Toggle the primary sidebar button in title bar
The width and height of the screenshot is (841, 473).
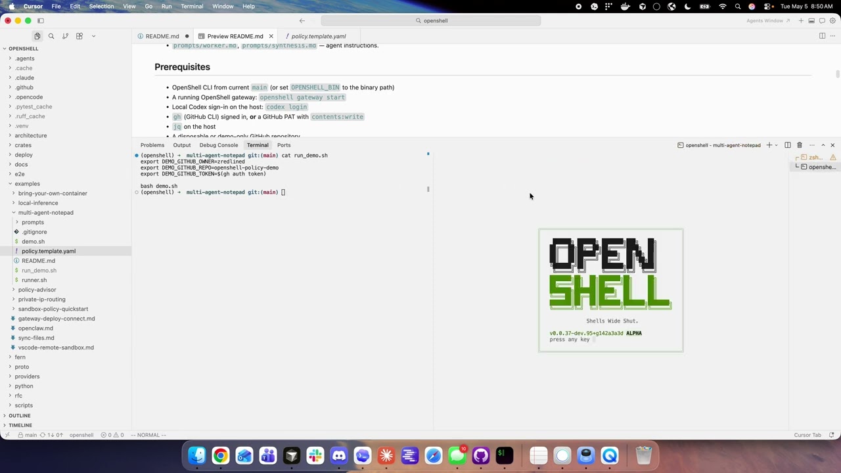click(x=41, y=20)
